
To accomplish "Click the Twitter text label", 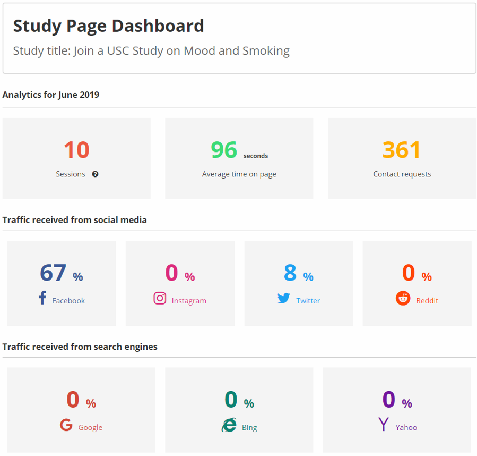I will pos(308,301).
